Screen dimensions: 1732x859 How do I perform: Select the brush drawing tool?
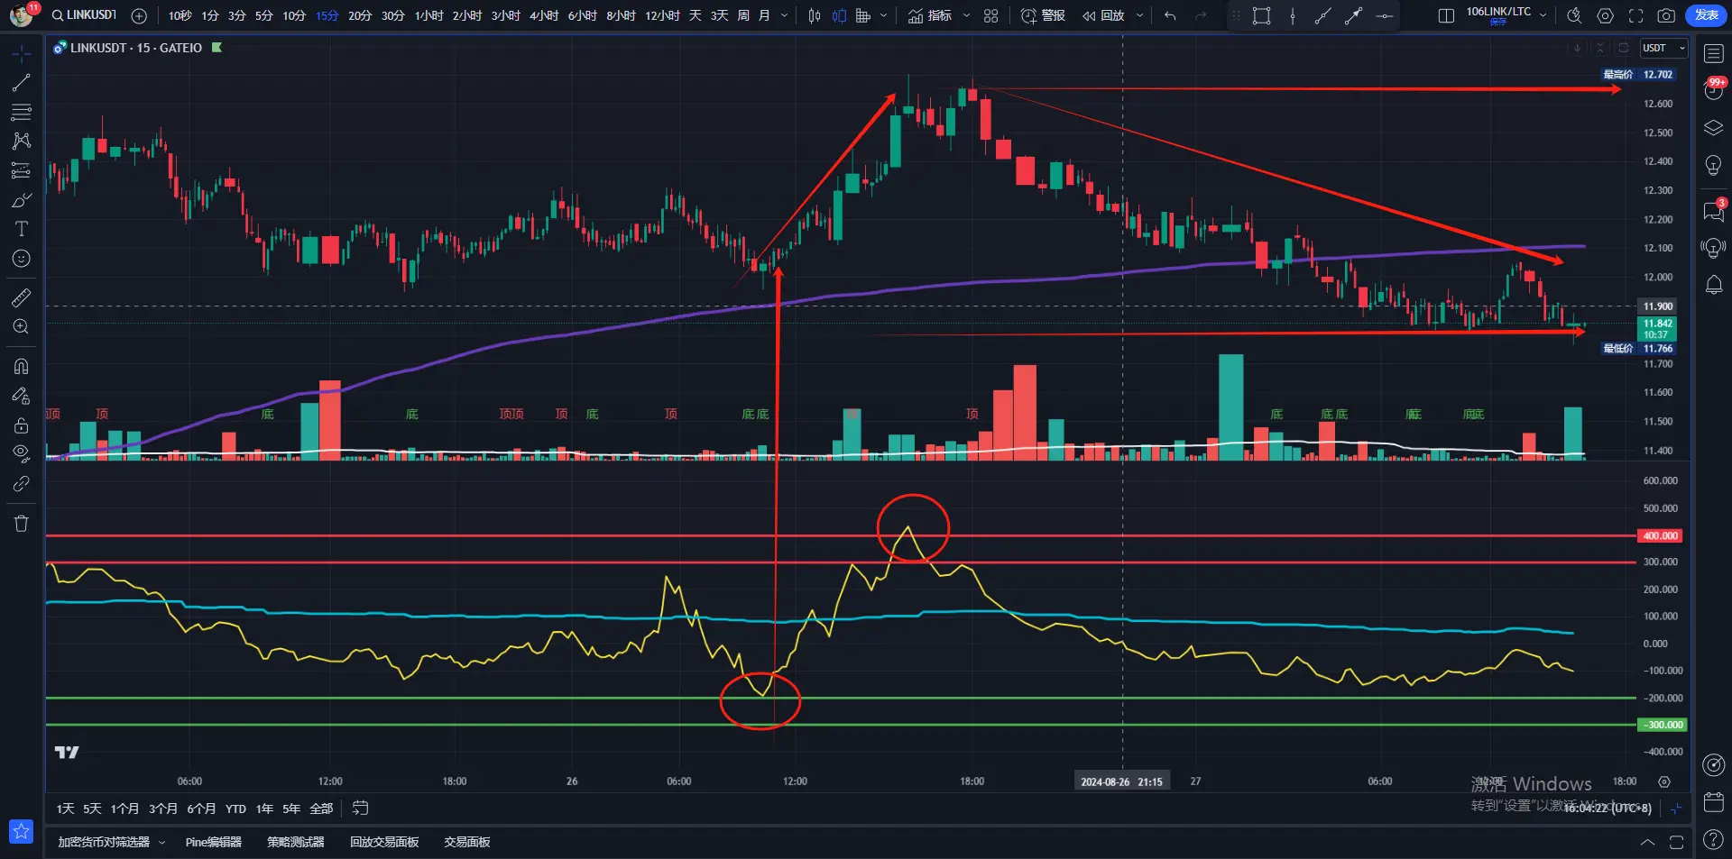point(21,199)
